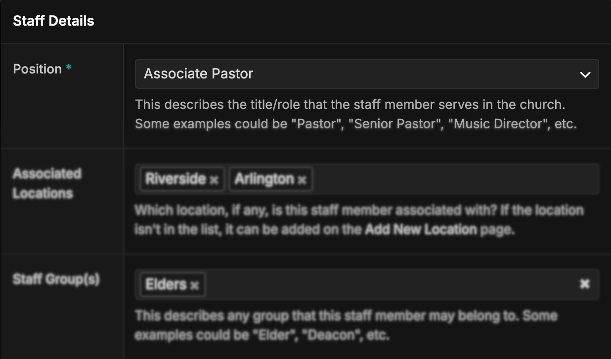Screen dimensions: 611x359
Task: Open the Add New Location page link
Action: coord(421,229)
